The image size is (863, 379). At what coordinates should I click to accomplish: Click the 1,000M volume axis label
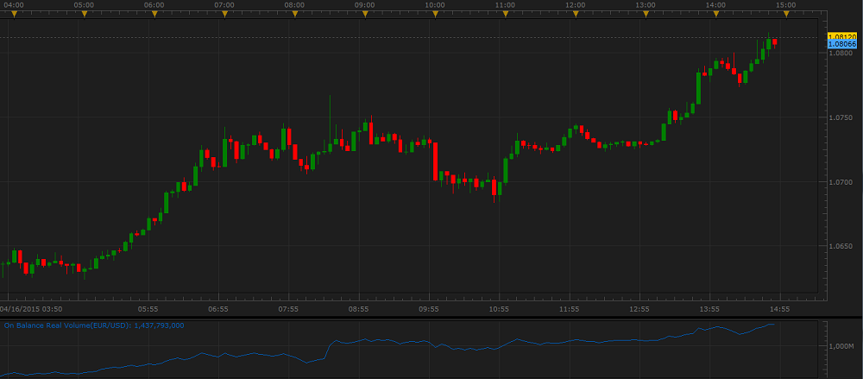coord(841,346)
